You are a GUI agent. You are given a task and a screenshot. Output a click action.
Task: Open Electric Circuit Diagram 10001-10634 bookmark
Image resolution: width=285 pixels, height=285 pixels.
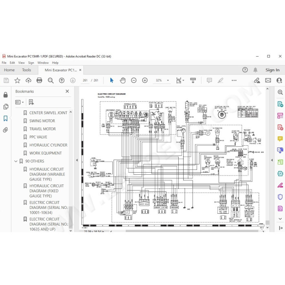pos(49,208)
